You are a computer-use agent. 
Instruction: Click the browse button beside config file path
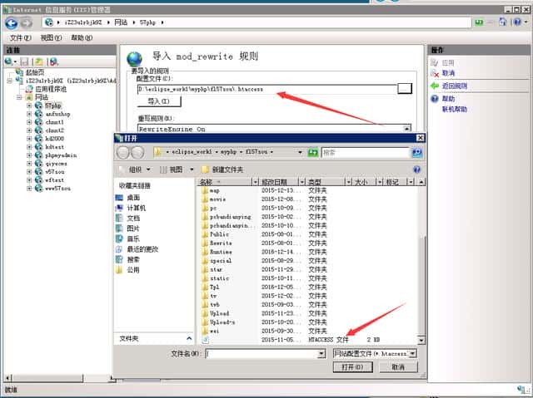[405, 89]
